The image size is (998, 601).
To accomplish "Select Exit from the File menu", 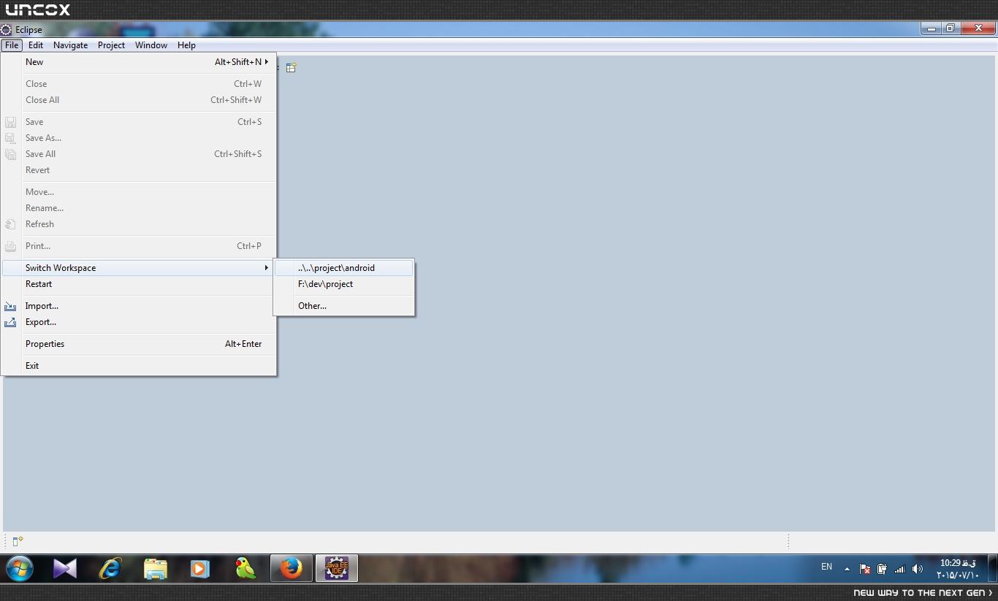I will click(138, 366).
